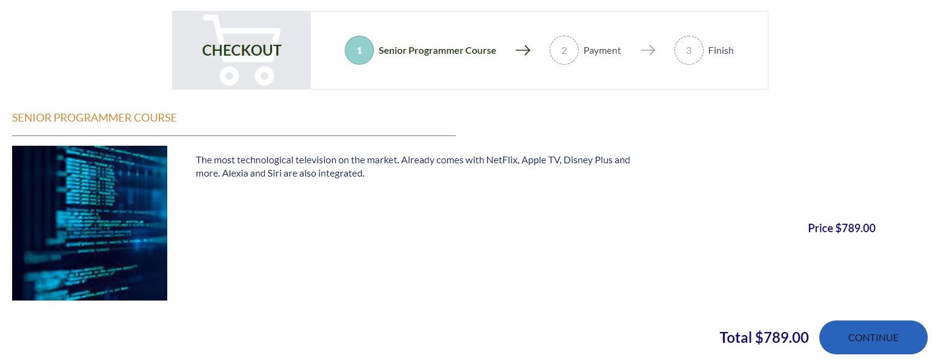
Task: Click the step 3 Finish circle
Action: (689, 50)
